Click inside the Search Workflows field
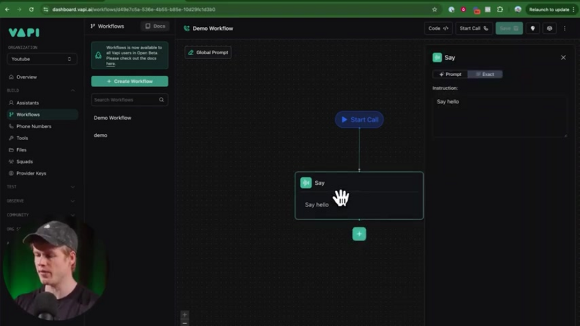Image resolution: width=580 pixels, height=326 pixels. (x=124, y=99)
